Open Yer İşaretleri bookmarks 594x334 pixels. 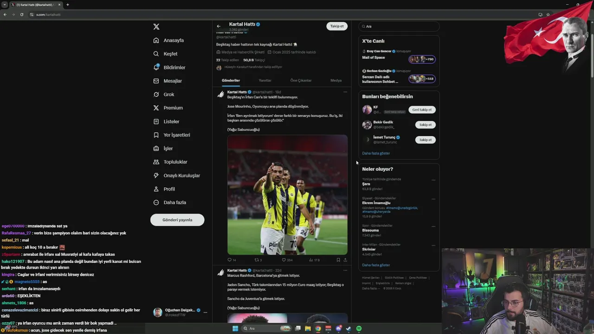tap(172, 135)
